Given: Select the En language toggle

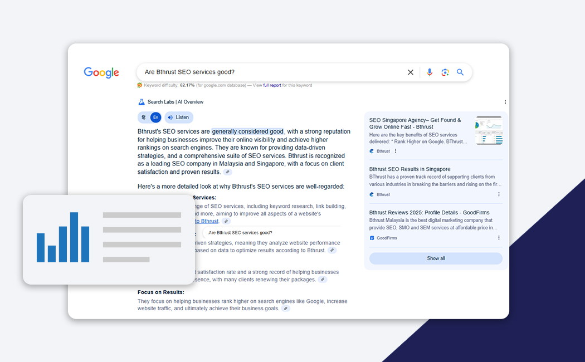Looking at the screenshot, I should [155, 118].
